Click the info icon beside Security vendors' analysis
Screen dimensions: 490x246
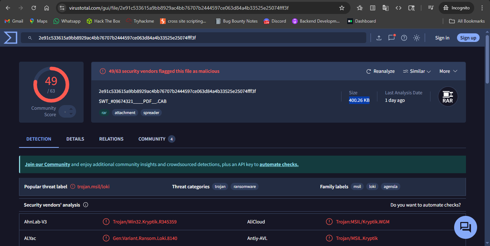coord(86,205)
